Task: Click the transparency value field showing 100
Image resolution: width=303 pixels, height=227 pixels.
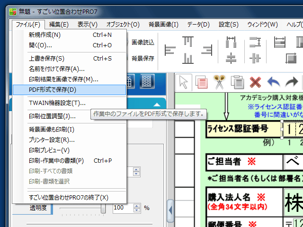Action: 123,208
